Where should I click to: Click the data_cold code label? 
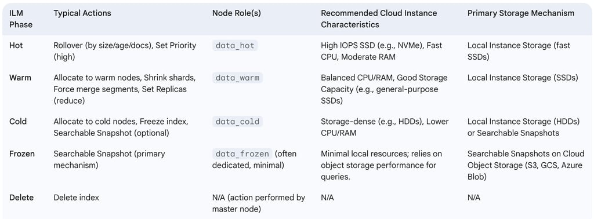click(237, 122)
